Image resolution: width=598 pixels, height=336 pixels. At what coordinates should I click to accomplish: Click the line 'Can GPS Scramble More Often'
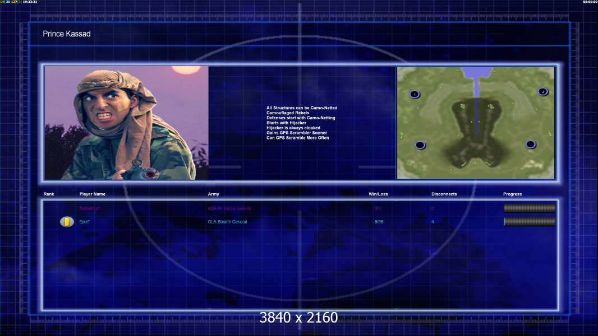click(x=297, y=138)
